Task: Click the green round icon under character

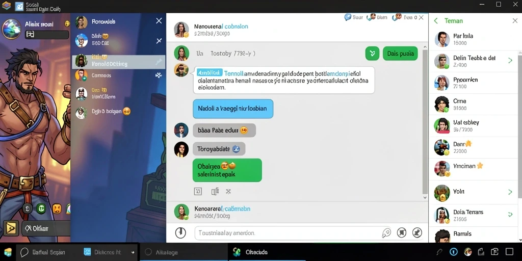Action: click(x=41, y=208)
